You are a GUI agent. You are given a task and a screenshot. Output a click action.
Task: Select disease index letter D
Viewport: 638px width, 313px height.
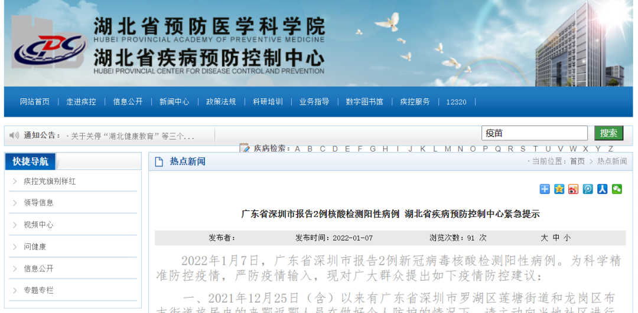pos(335,149)
